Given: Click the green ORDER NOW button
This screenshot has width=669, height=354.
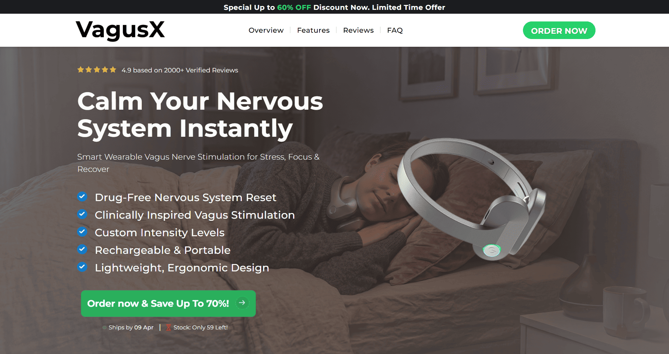Looking at the screenshot, I should coord(559,31).
